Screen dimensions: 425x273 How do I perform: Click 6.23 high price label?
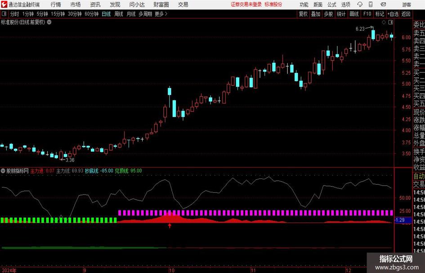pos(360,29)
